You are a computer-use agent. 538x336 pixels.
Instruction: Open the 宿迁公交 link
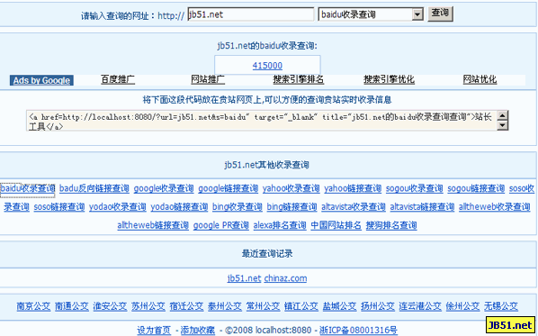[186, 306]
